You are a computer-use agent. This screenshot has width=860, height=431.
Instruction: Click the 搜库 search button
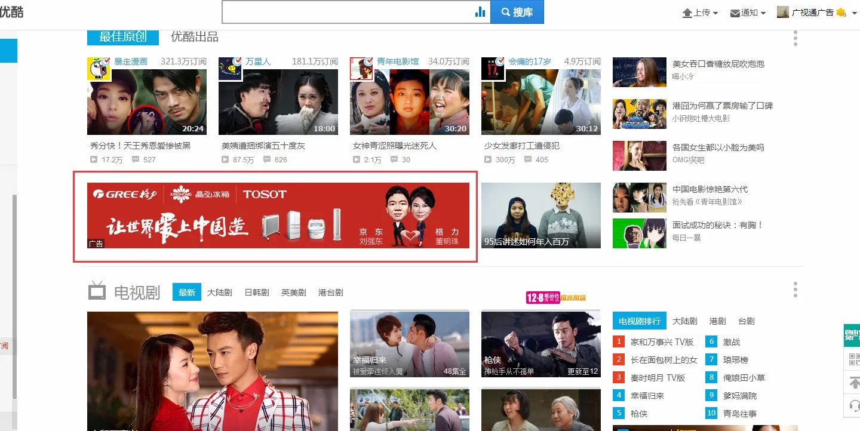pos(517,12)
